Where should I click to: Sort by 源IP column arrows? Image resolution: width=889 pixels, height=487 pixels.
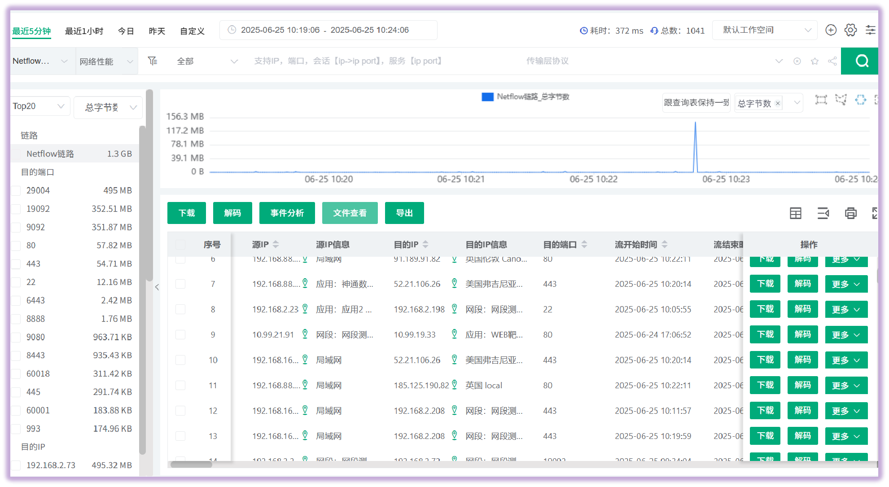276,244
